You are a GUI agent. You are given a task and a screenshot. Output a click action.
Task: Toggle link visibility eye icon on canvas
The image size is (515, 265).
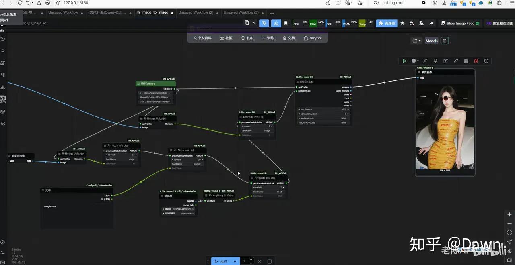pyautogui.click(x=510, y=251)
